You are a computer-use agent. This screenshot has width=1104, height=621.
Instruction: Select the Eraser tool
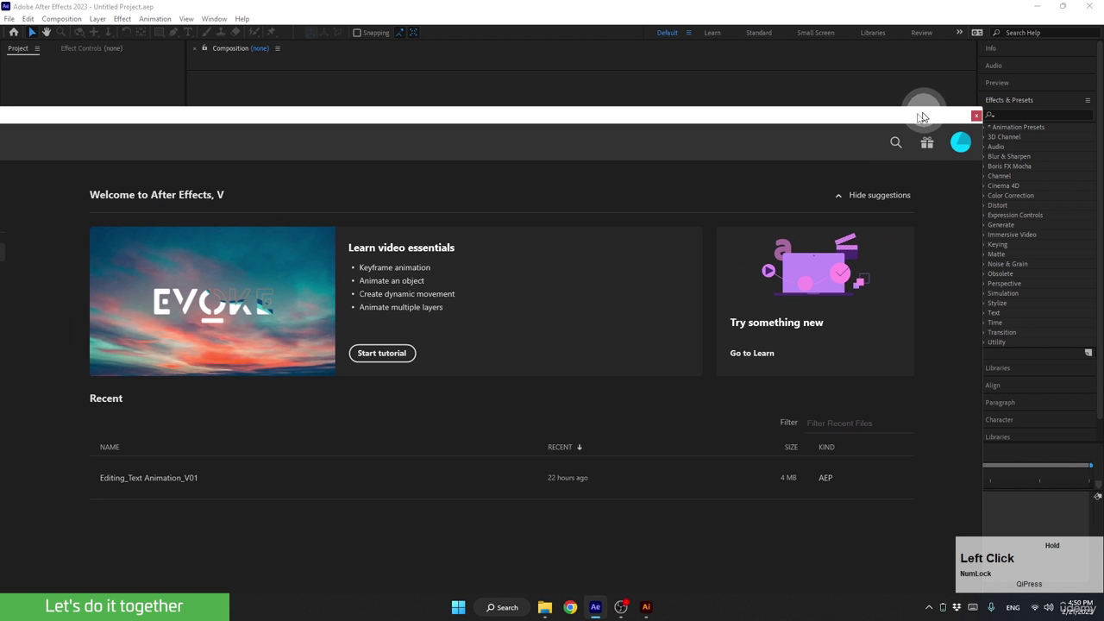click(235, 32)
